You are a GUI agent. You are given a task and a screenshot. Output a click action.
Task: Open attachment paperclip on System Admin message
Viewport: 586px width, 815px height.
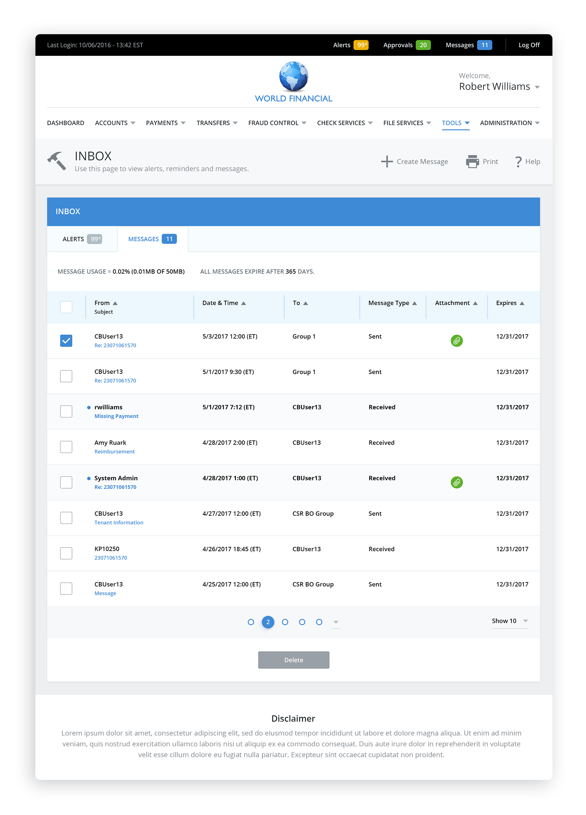point(456,482)
